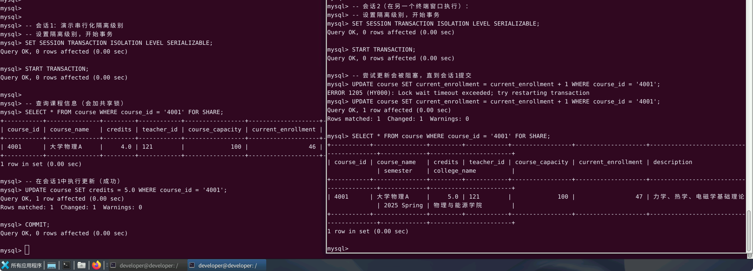Click the ERROR 1205 lock wait timeout line
The image size is (753, 271).
458,93
